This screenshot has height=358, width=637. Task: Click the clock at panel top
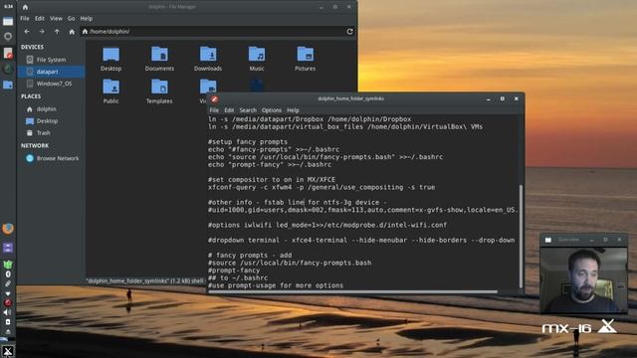pyautogui.click(x=8, y=7)
